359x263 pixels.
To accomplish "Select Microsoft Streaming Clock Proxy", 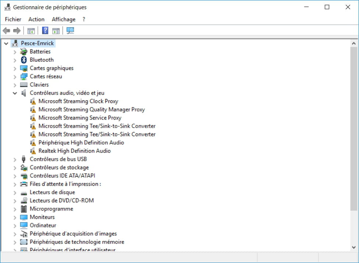I will click(78, 101).
